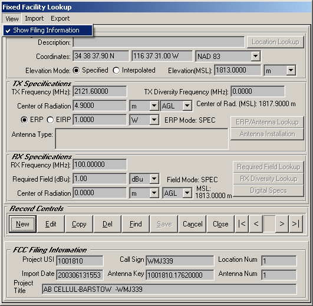Expand the NAD 83 datum dropdown
Screen dimensions: 313x306
click(255, 56)
